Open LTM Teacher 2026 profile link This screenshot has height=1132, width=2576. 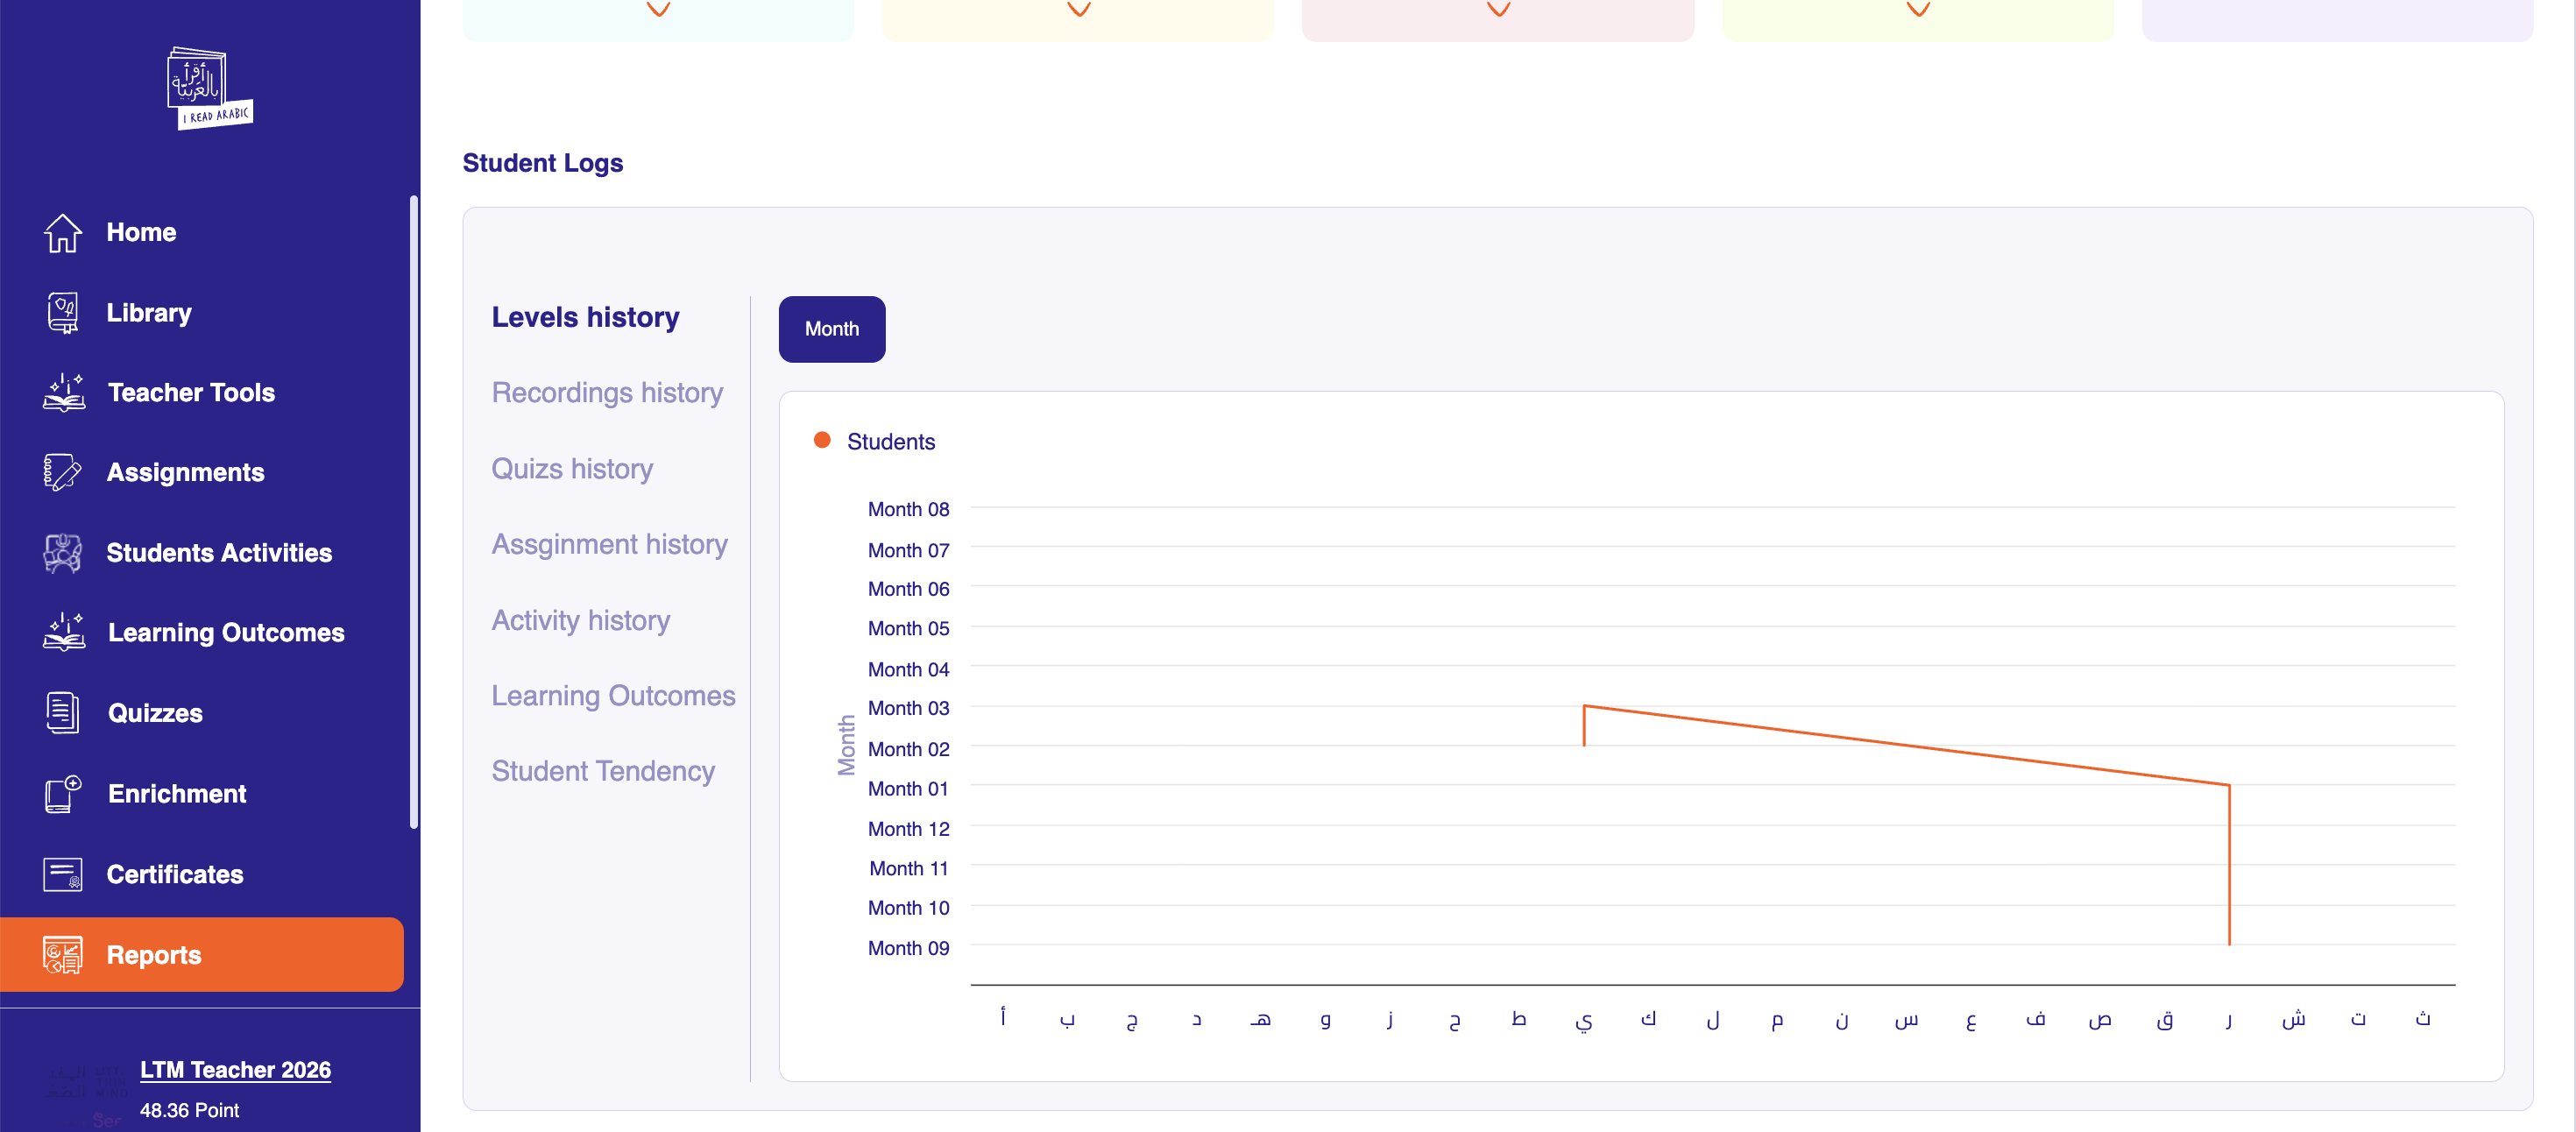coord(235,1069)
